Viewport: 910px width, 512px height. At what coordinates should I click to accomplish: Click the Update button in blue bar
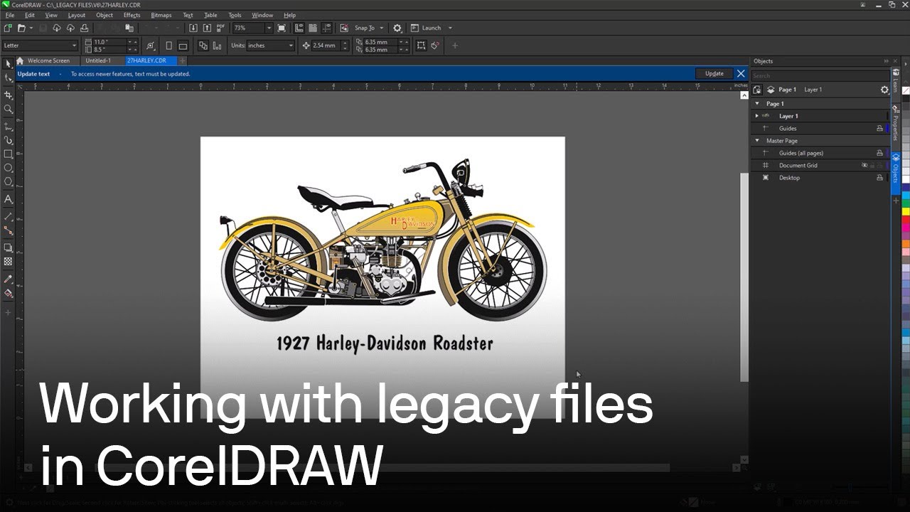(714, 73)
